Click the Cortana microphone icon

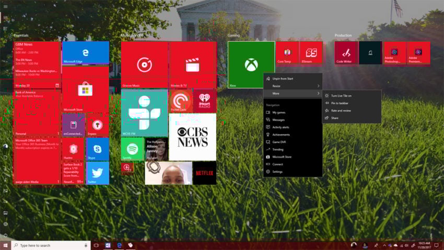(86, 245)
